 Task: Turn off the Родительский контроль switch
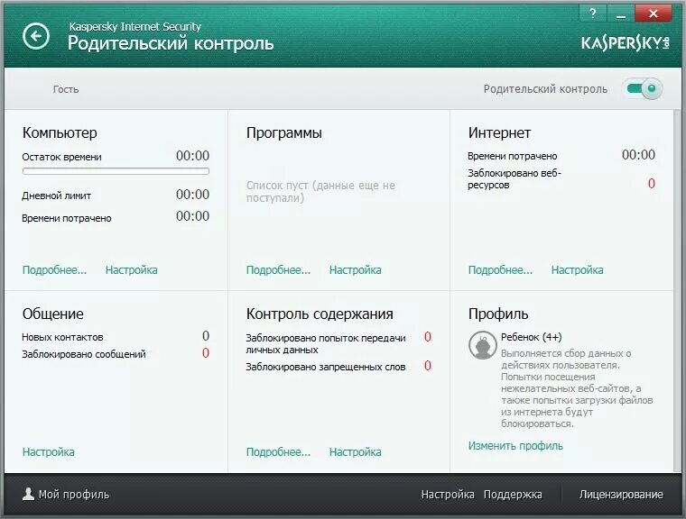(644, 88)
